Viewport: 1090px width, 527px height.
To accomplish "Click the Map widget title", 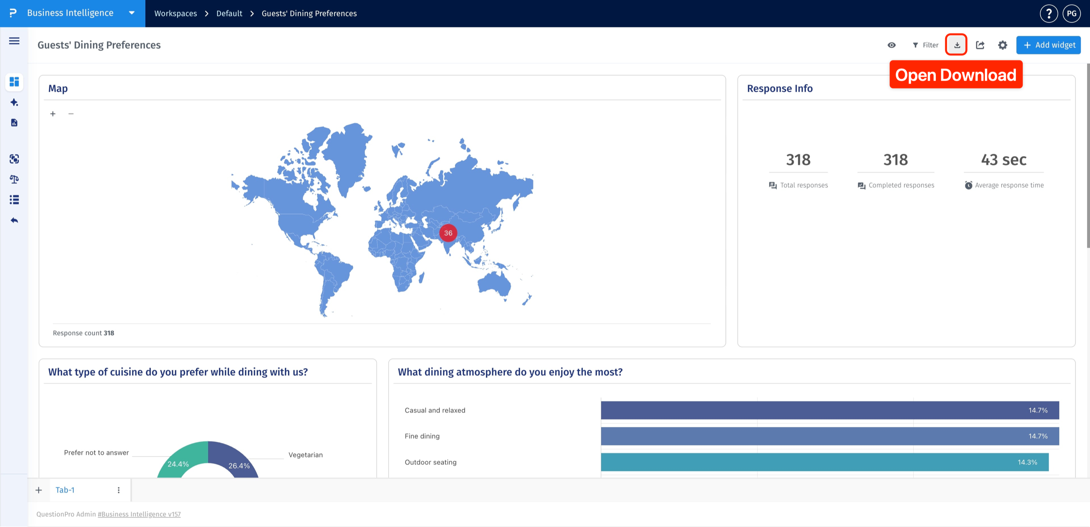I will (x=58, y=89).
